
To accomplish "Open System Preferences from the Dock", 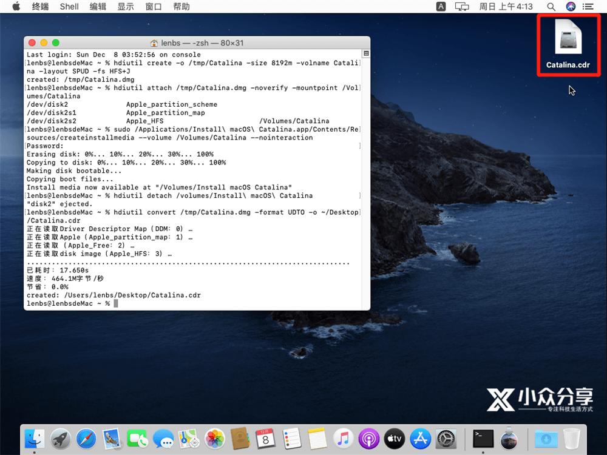I will coord(445,439).
